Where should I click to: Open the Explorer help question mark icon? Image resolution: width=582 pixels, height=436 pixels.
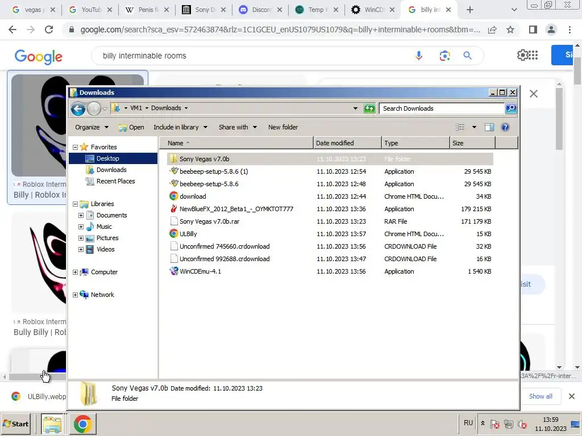click(x=505, y=127)
